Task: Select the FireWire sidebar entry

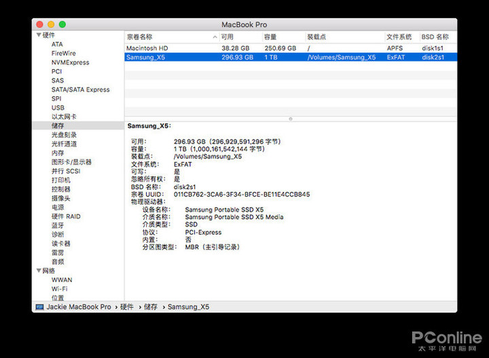Action: click(x=63, y=53)
